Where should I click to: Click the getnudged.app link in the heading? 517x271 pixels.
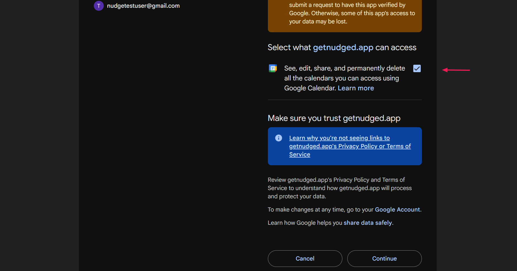[343, 47]
